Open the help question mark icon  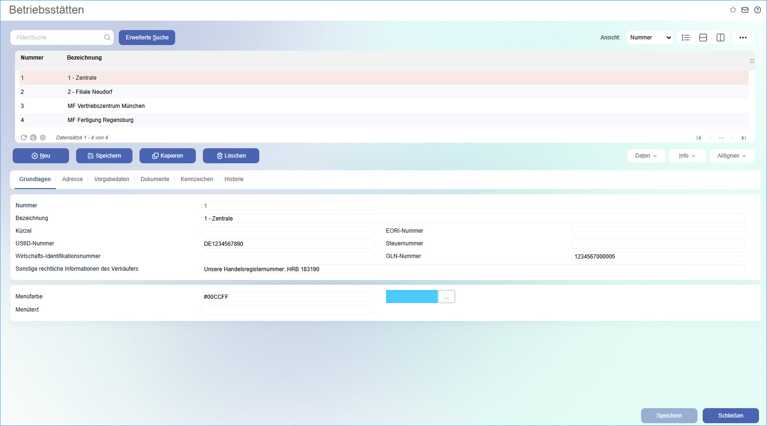click(757, 9)
